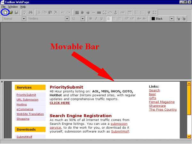Image resolution: width=192 pixels, height=144 pixels.
Task: Click the decrease indent icon
Action: [x=127, y=19]
